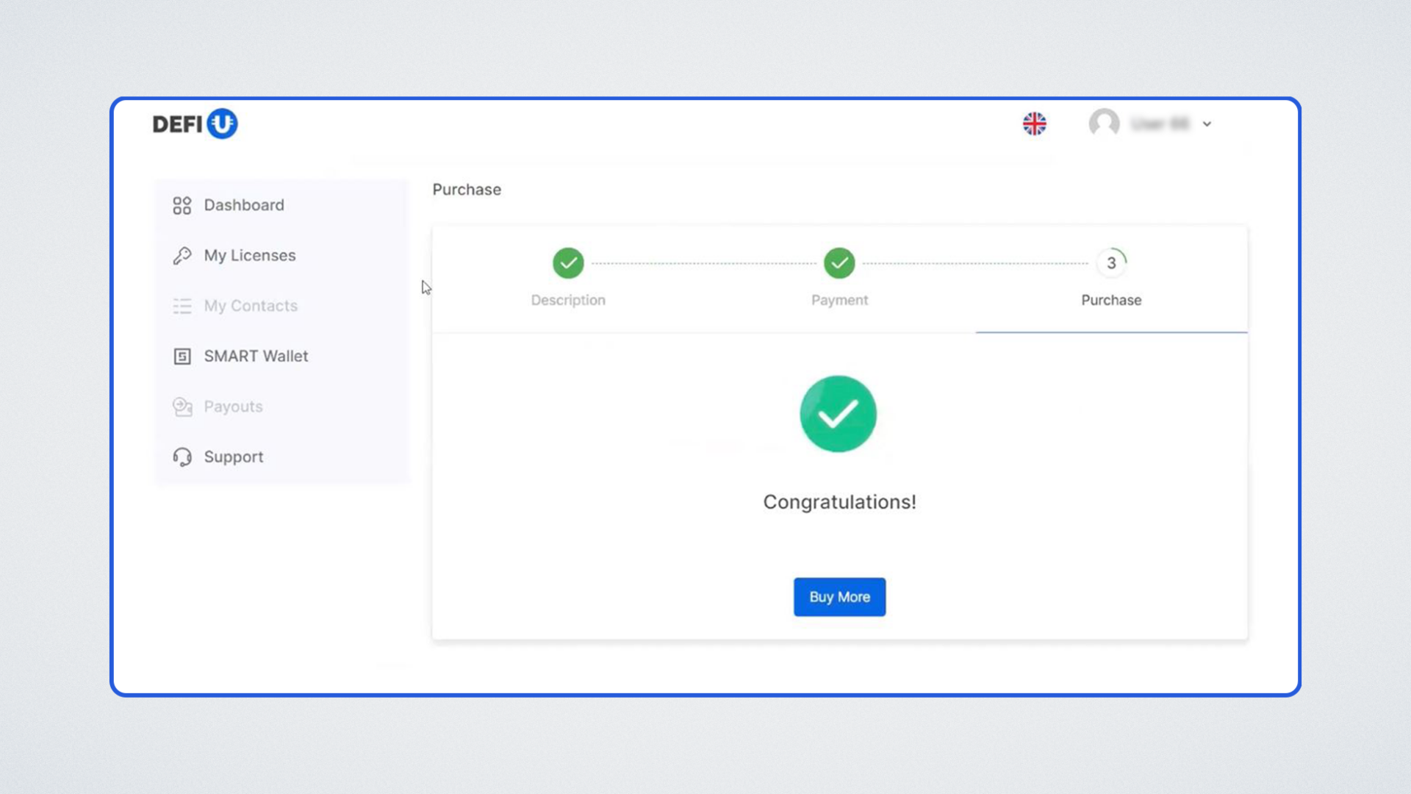Click the Payouts coins icon
Screen dimensions: 1411x794
(182, 407)
